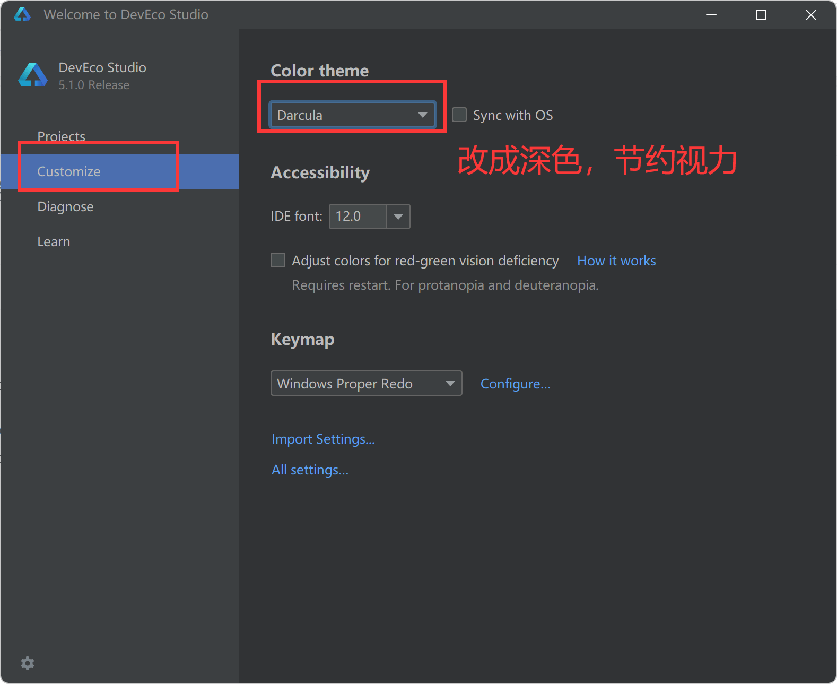This screenshot has width=837, height=684.
Task: Click the Welcome to DevEco Studio title
Action: (x=126, y=14)
